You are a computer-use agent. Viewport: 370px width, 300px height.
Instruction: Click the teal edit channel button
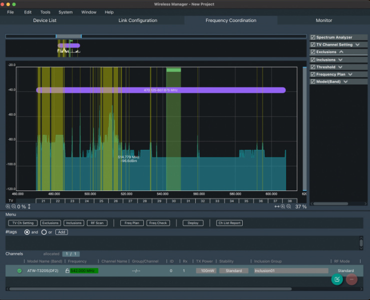click(x=337, y=279)
